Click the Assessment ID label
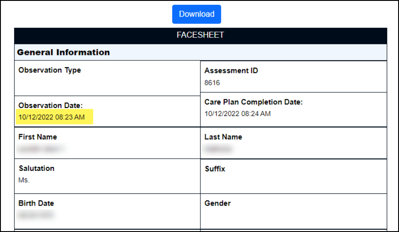 pyautogui.click(x=231, y=70)
